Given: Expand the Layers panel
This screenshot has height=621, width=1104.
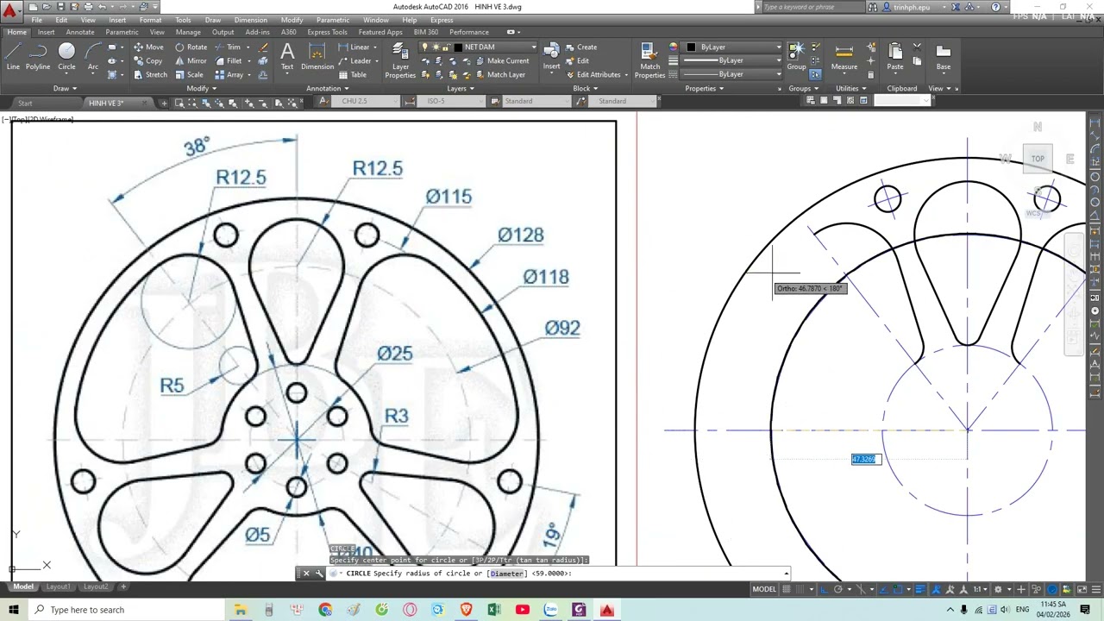Looking at the screenshot, I should pos(461,88).
